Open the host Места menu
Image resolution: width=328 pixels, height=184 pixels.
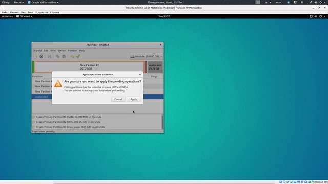[x=19, y=2]
